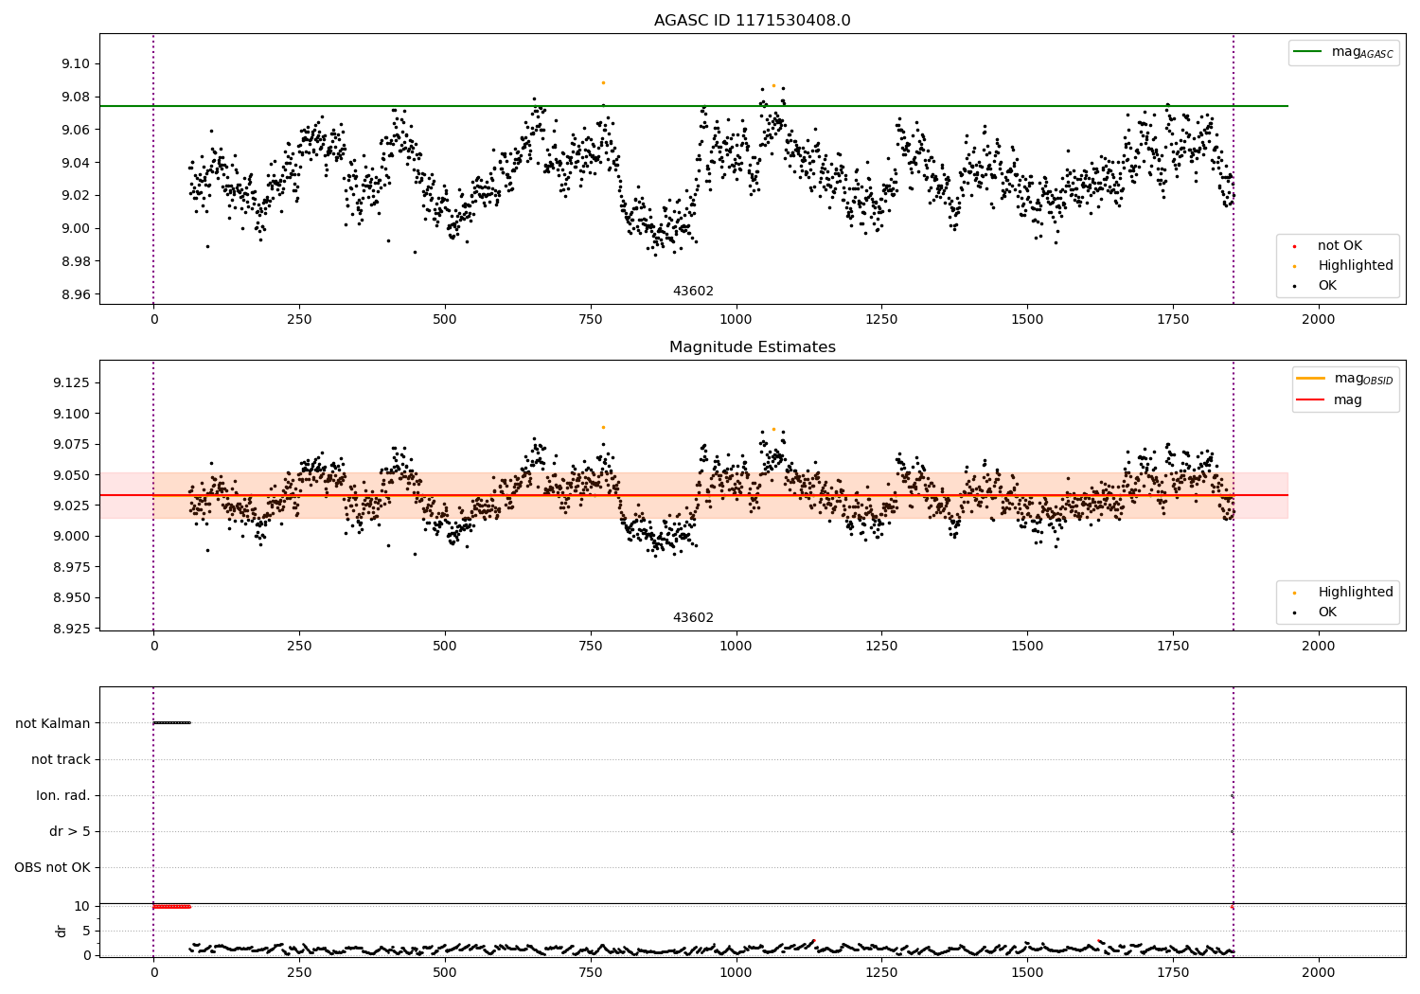1420x994 pixels.
Task: Click the red dot marker beside 'not OK'
Action: point(1294,246)
